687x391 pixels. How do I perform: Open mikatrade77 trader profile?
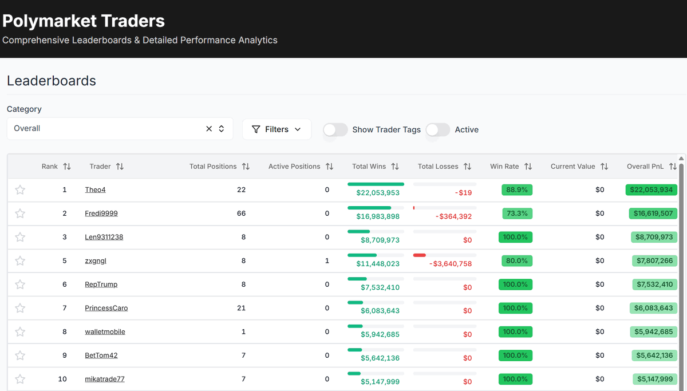[105, 379]
